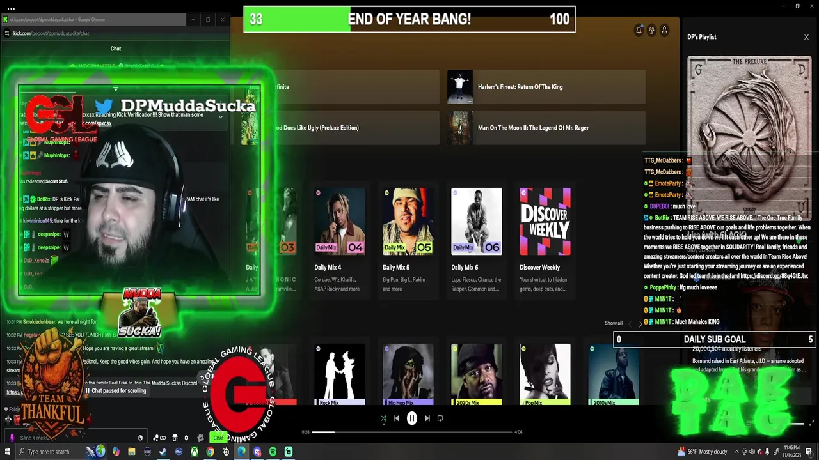
Task: Open Xbox app from the taskbar
Action: point(194,452)
